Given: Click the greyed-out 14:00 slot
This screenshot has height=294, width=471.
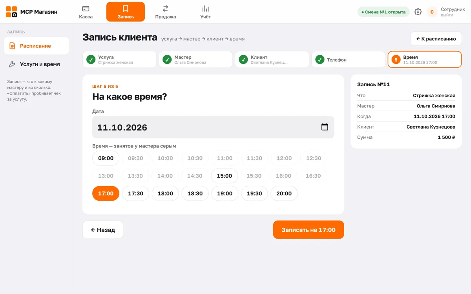Looking at the screenshot, I should pyautogui.click(x=165, y=176).
